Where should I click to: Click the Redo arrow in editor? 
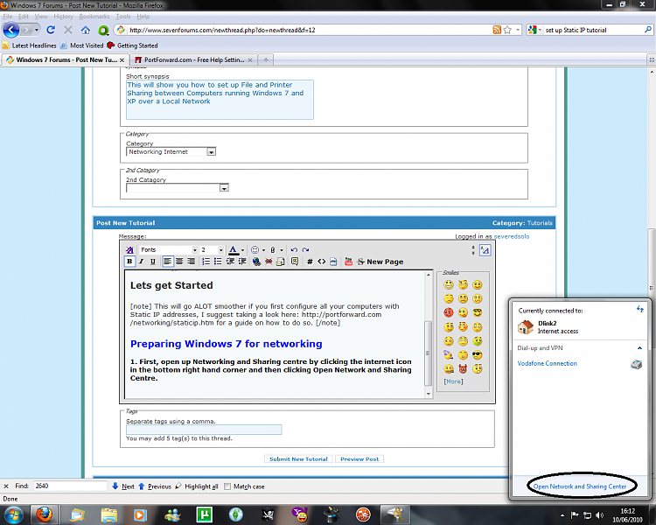tap(306, 250)
